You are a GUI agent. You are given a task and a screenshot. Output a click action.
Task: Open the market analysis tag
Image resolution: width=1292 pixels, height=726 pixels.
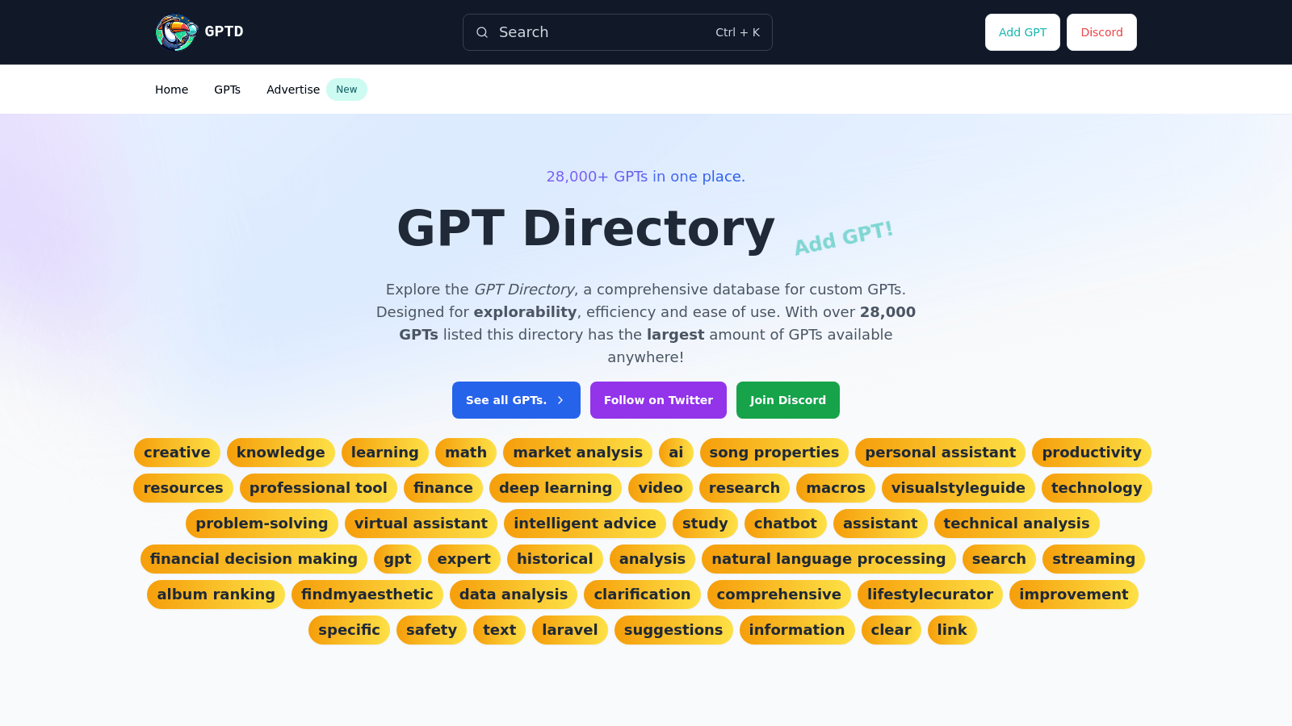578,453
